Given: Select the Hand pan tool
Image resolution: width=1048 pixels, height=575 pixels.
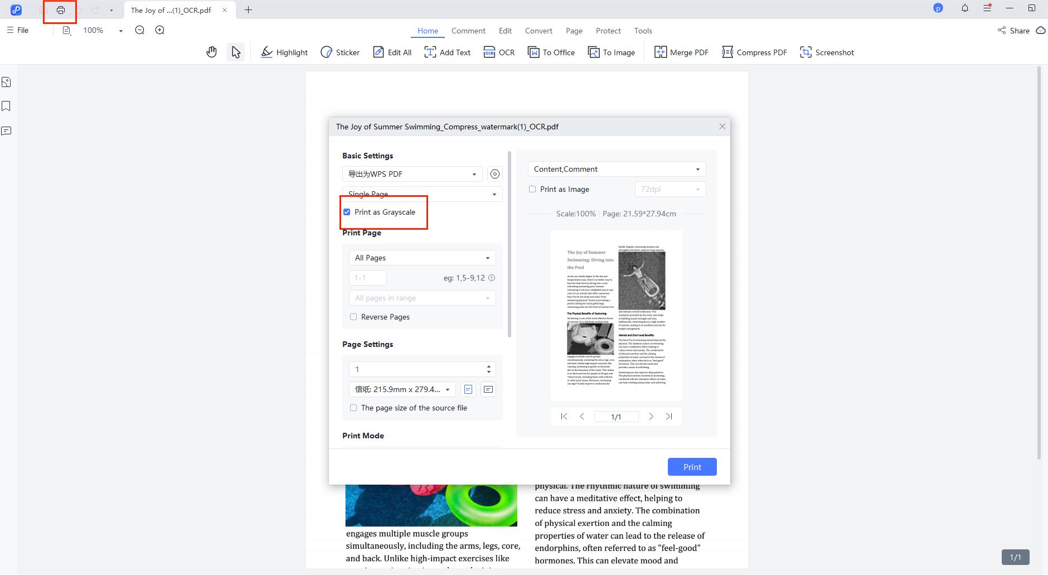Looking at the screenshot, I should pos(212,51).
